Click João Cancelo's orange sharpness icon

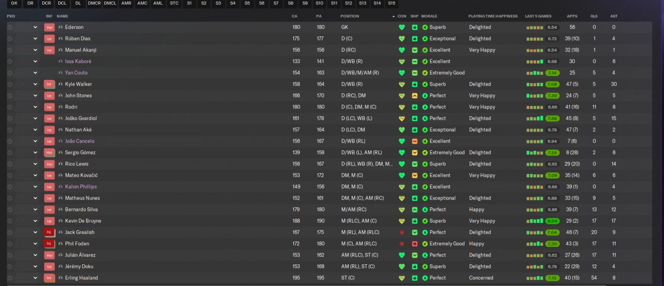(x=414, y=141)
